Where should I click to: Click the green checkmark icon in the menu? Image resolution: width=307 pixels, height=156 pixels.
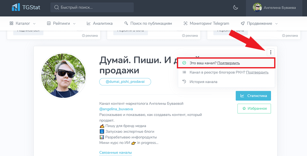point(184,63)
